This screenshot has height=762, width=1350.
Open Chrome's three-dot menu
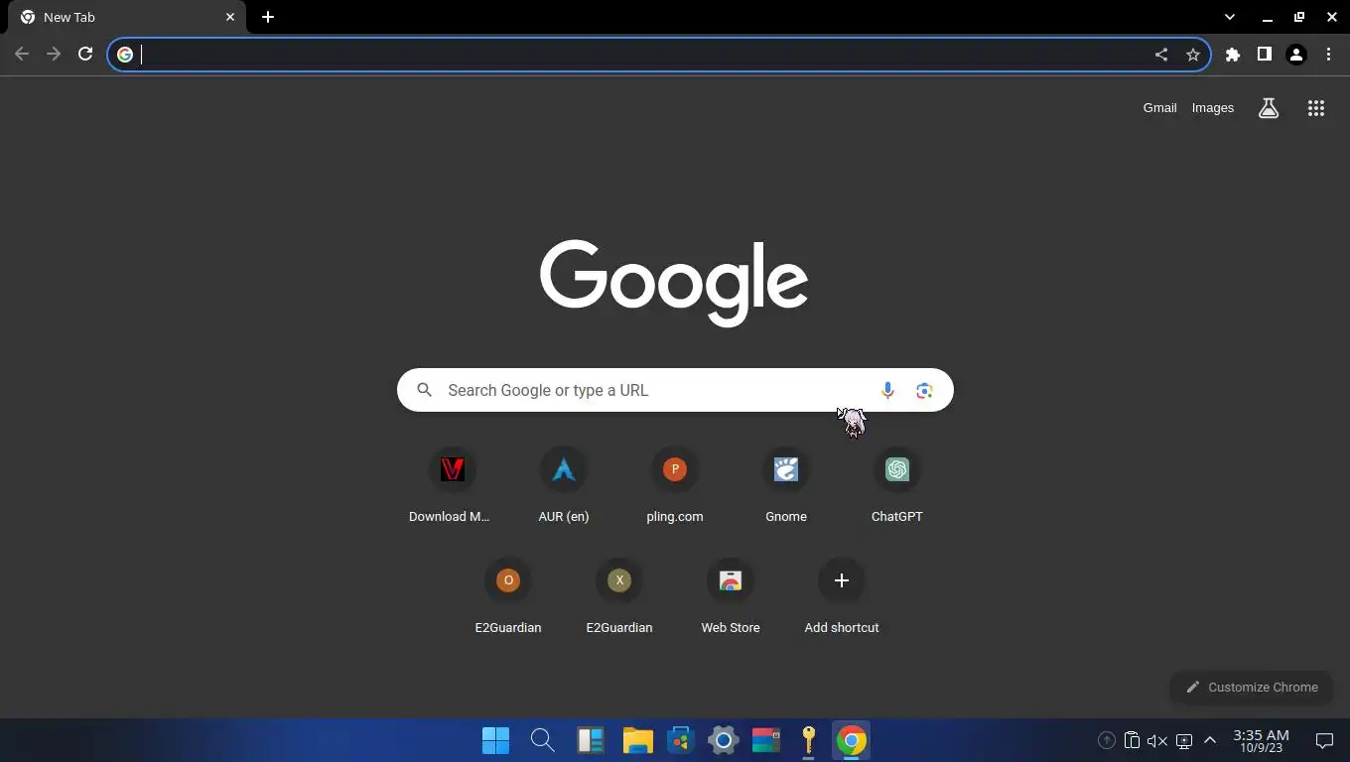click(1329, 55)
